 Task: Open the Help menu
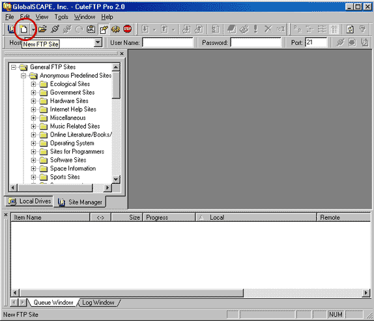tap(107, 17)
